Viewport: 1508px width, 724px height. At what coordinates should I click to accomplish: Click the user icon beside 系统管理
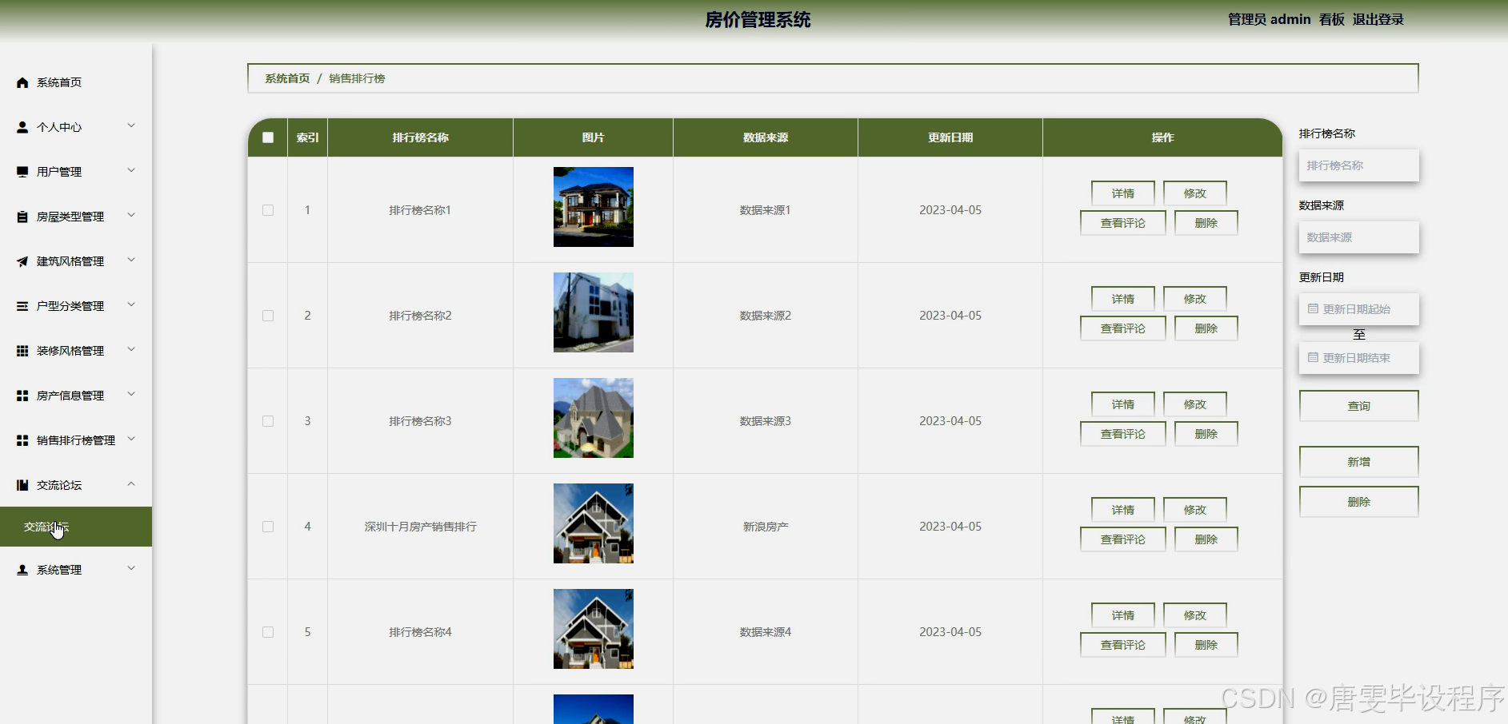22,570
